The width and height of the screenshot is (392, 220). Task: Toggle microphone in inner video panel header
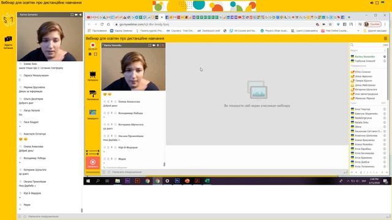[158, 45]
